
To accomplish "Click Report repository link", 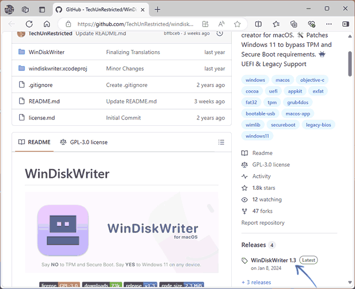I will point(263,223).
